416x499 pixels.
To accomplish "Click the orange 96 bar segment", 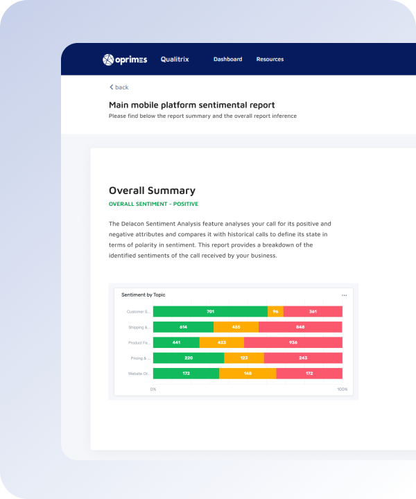I will [x=275, y=312].
